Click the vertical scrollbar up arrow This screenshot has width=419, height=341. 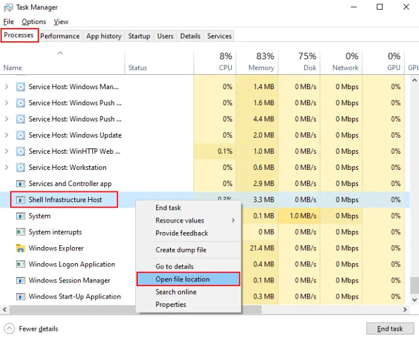[414, 80]
